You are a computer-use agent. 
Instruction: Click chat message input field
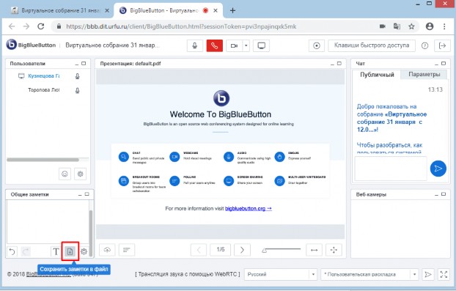click(391, 169)
